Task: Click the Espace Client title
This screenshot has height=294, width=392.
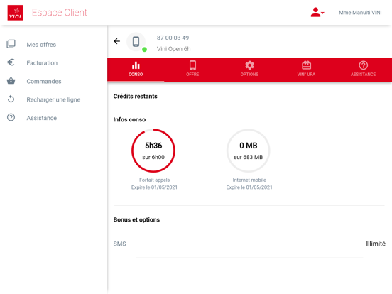Action: [60, 13]
